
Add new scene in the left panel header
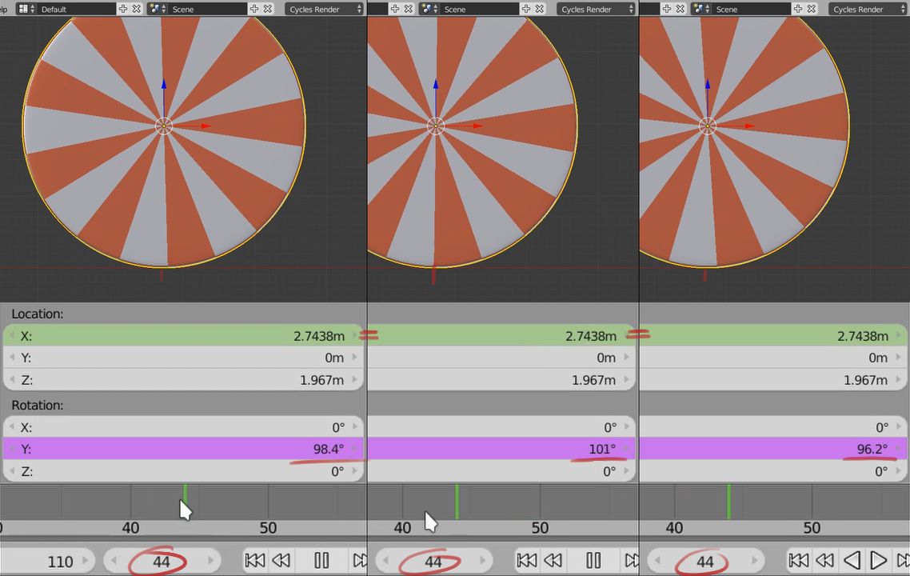254,9
